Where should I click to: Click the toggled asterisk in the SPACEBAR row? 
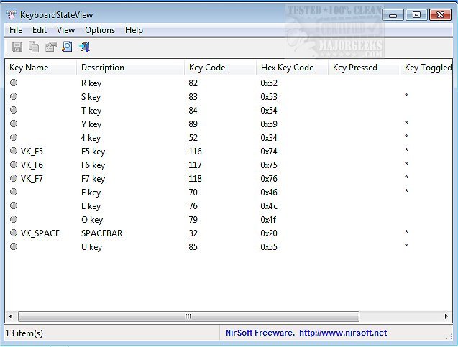[406, 232]
